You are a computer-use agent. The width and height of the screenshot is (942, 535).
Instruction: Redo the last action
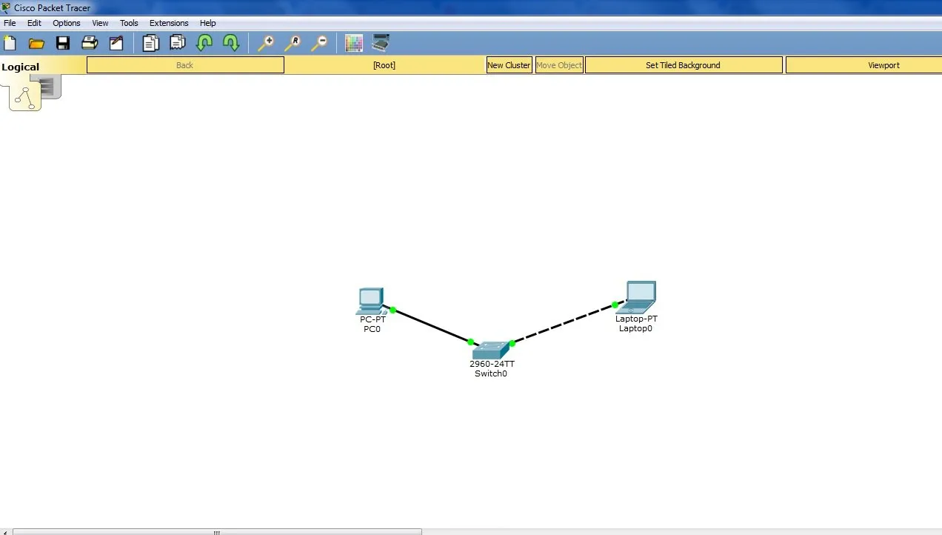coord(231,43)
